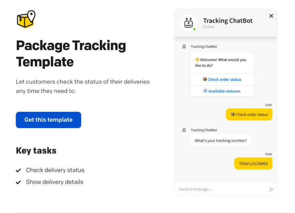Select the Available statuses quick reply

(x=222, y=91)
